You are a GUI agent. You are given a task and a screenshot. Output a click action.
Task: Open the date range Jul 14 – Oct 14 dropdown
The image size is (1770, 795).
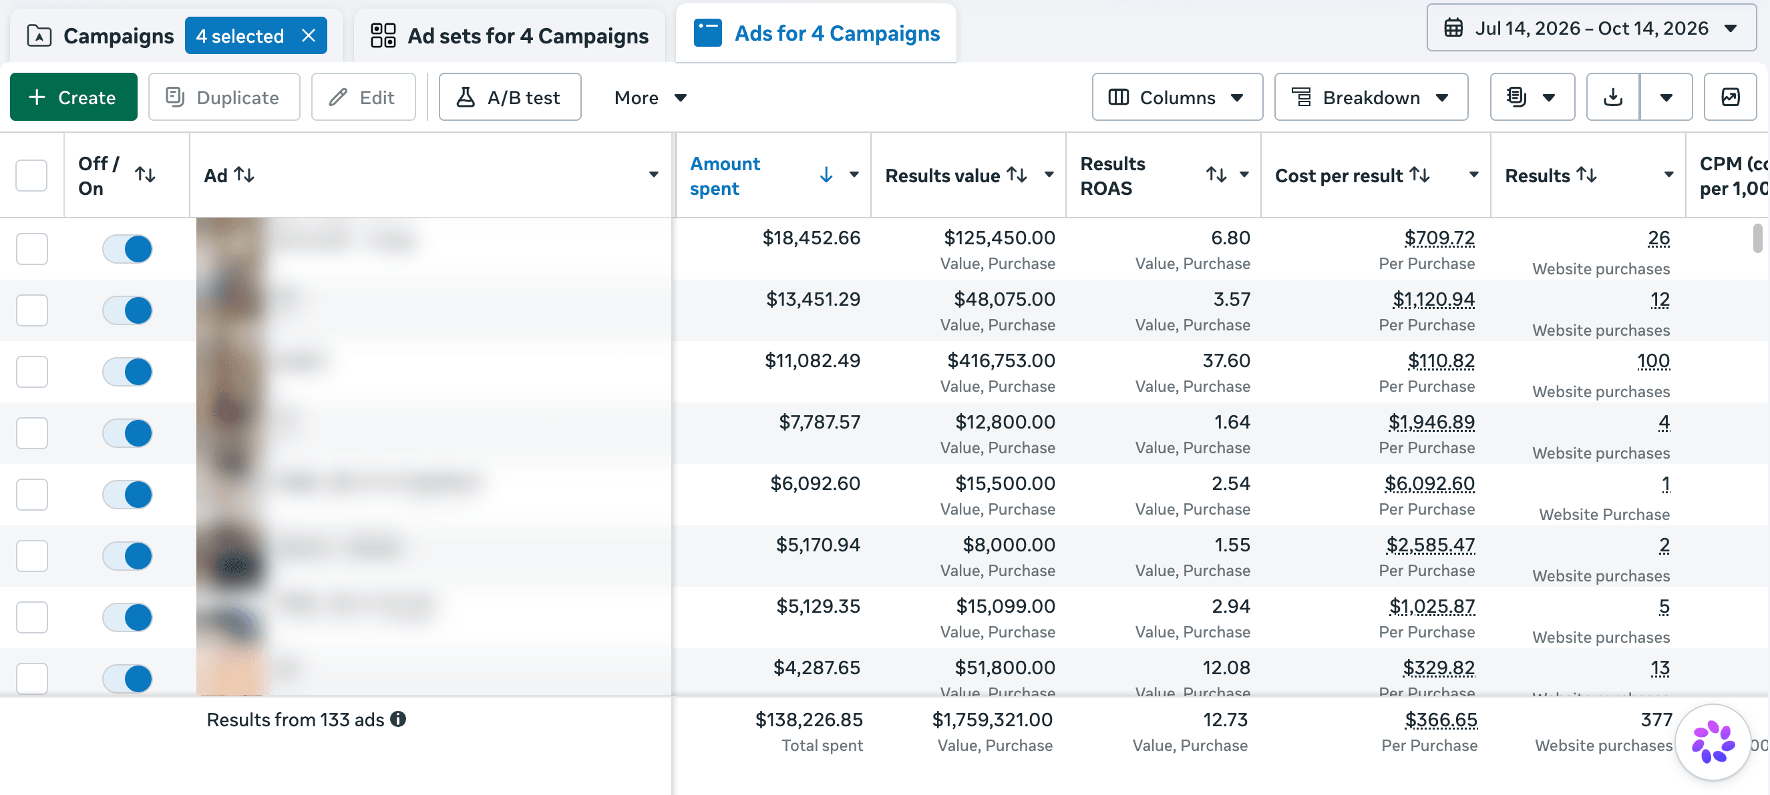click(1592, 28)
